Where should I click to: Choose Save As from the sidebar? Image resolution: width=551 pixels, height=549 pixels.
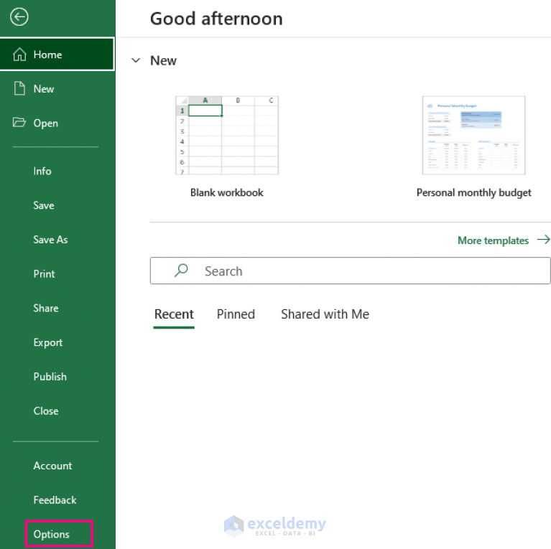tap(50, 240)
